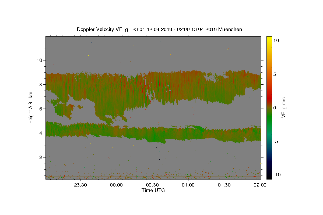Click the 'Muenchen' location label in title
Image resolution: width=323 pixels, height=215 pixels.
(x=230, y=29)
